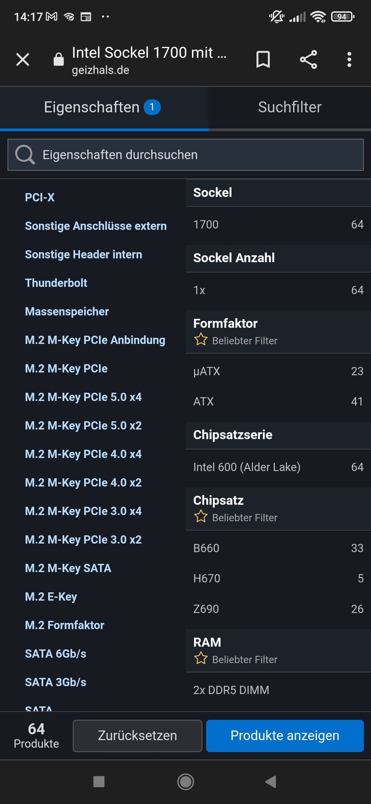Switch to the Suchfilter tab
Viewport: 371px width, 804px height.
[x=290, y=108]
